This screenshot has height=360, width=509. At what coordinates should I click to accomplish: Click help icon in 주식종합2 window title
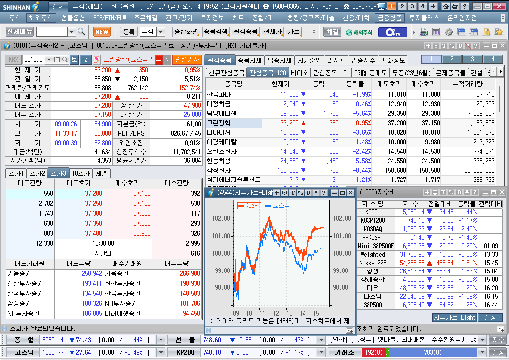click(x=476, y=46)
